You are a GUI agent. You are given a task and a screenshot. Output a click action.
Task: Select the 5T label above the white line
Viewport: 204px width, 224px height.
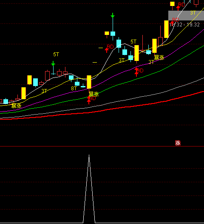(133, 42)
